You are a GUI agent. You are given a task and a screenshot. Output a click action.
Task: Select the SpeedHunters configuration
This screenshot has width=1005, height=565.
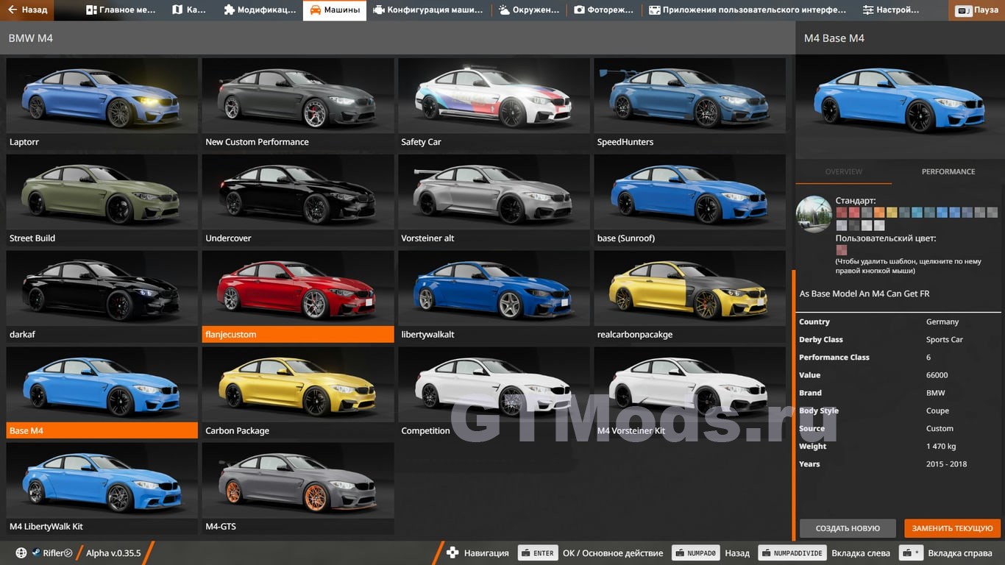click(690, 104)
